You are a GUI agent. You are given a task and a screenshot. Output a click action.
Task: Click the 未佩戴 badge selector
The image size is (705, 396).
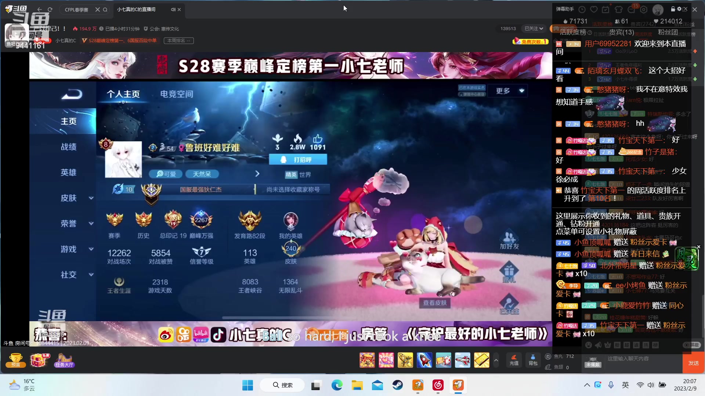[593, 362]
